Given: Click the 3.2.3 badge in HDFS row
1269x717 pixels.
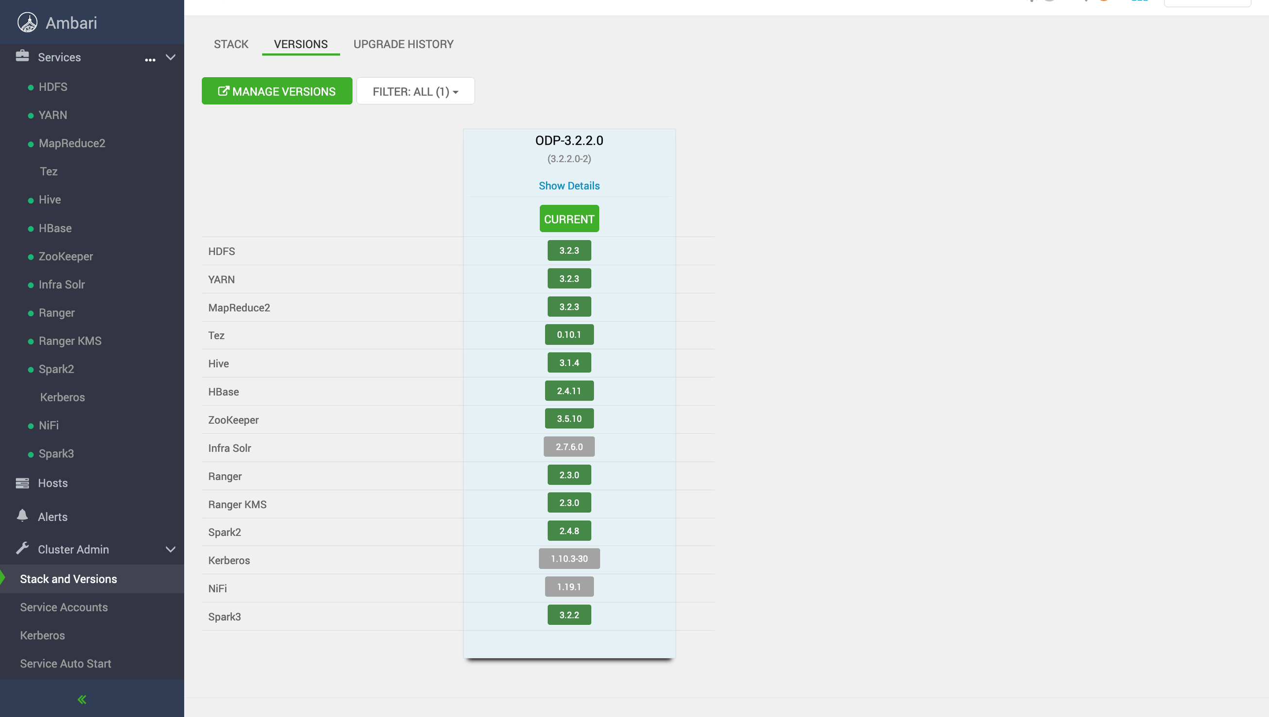Looking at the screenshot, I should pos(569,250).
